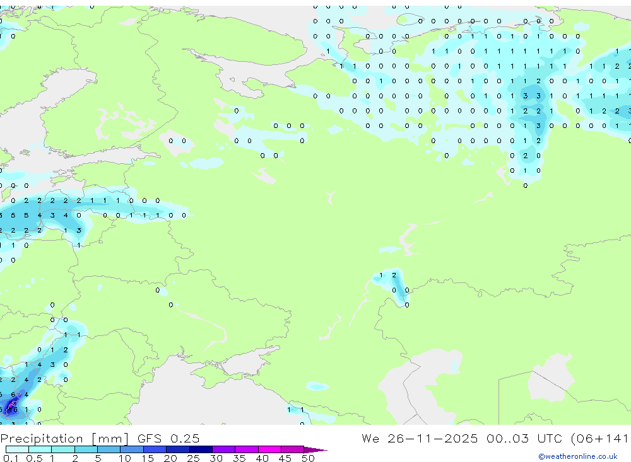Select the 45–50 mm legend swatch

[x=293, y=449]
